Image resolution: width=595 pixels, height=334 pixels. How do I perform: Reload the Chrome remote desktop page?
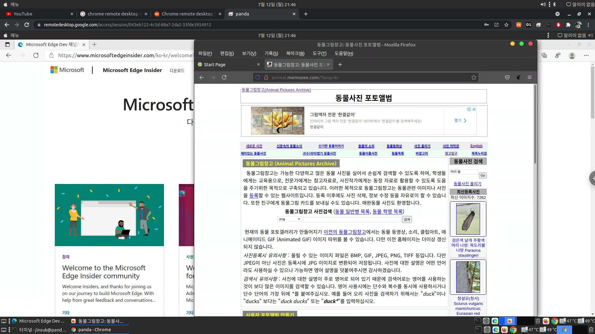(27, 25)
